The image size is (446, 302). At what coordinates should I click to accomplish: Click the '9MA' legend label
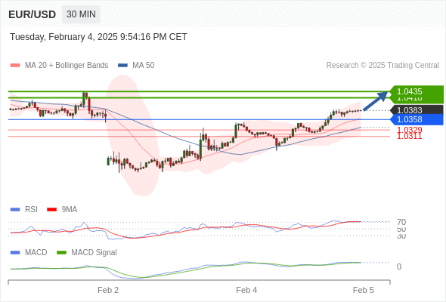(x=70, y=210)
